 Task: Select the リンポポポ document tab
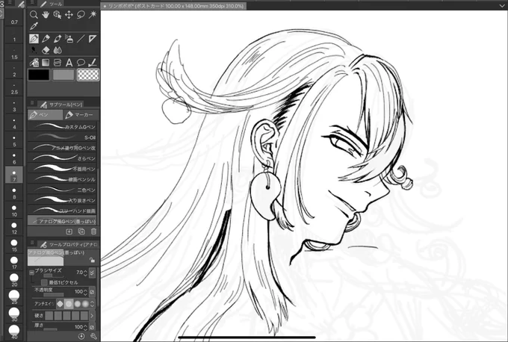173,6
